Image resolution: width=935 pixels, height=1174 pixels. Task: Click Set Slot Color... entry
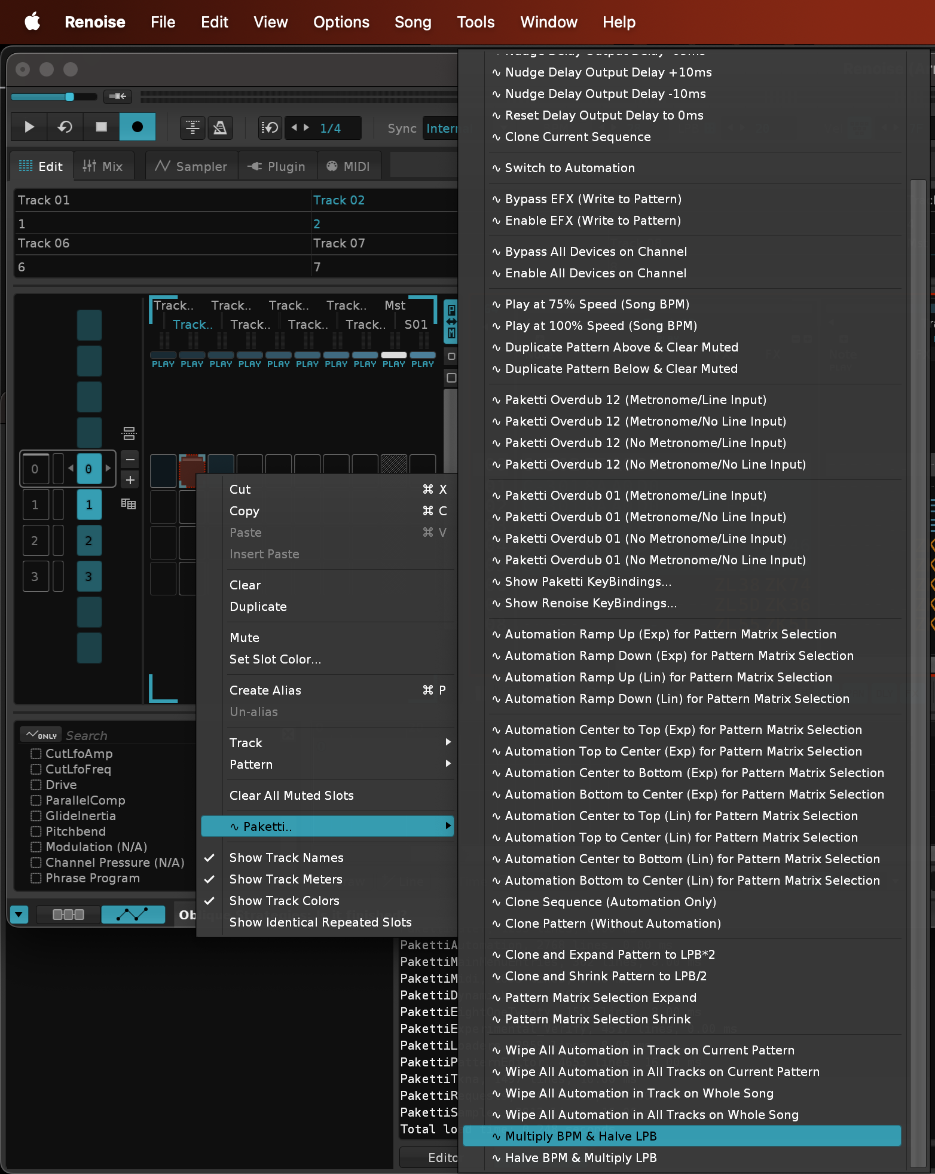tap(275, 659)
